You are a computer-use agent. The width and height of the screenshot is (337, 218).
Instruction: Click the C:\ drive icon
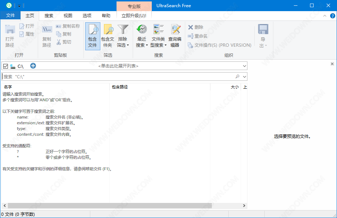(x=13, y=66)
